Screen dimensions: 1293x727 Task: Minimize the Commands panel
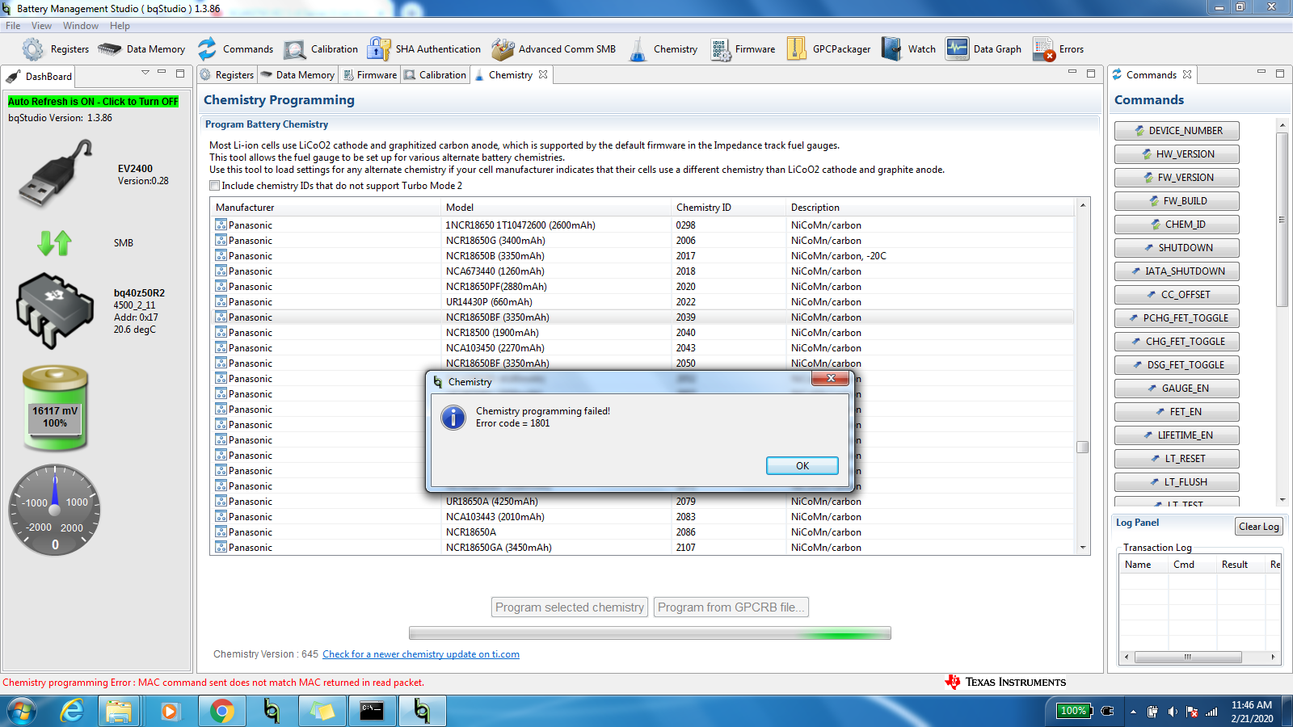tap(1261, 73)
